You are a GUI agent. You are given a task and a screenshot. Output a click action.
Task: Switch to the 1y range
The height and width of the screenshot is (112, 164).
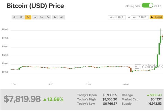(x=55, y=17)
